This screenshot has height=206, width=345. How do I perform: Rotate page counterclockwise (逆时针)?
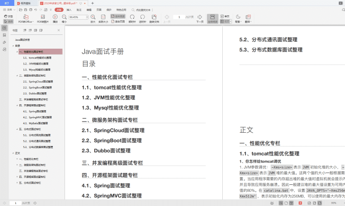(142, 19)
